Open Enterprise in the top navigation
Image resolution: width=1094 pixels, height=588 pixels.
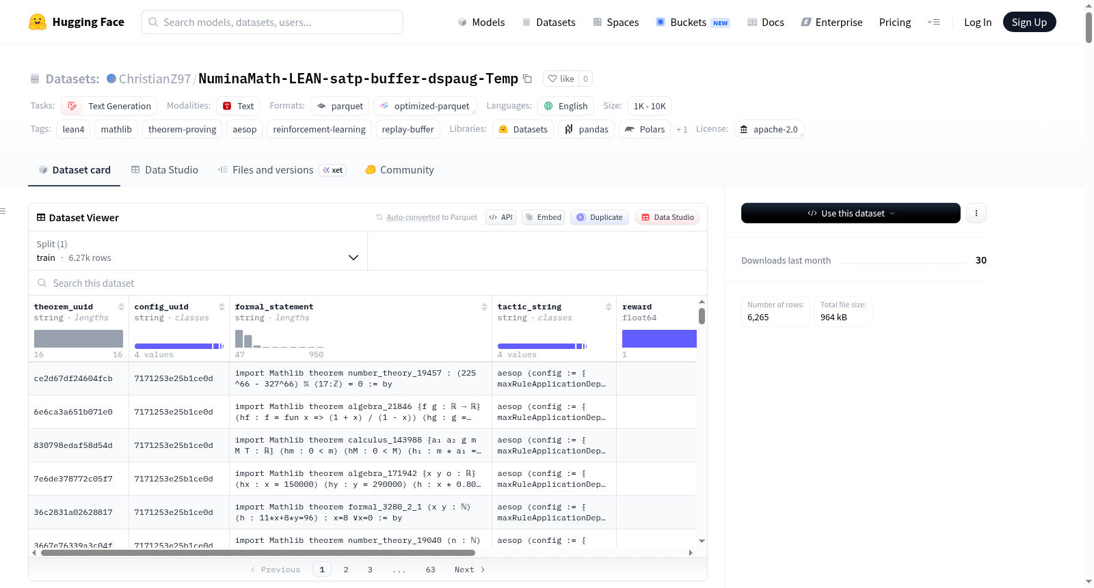tap(831, 22)
